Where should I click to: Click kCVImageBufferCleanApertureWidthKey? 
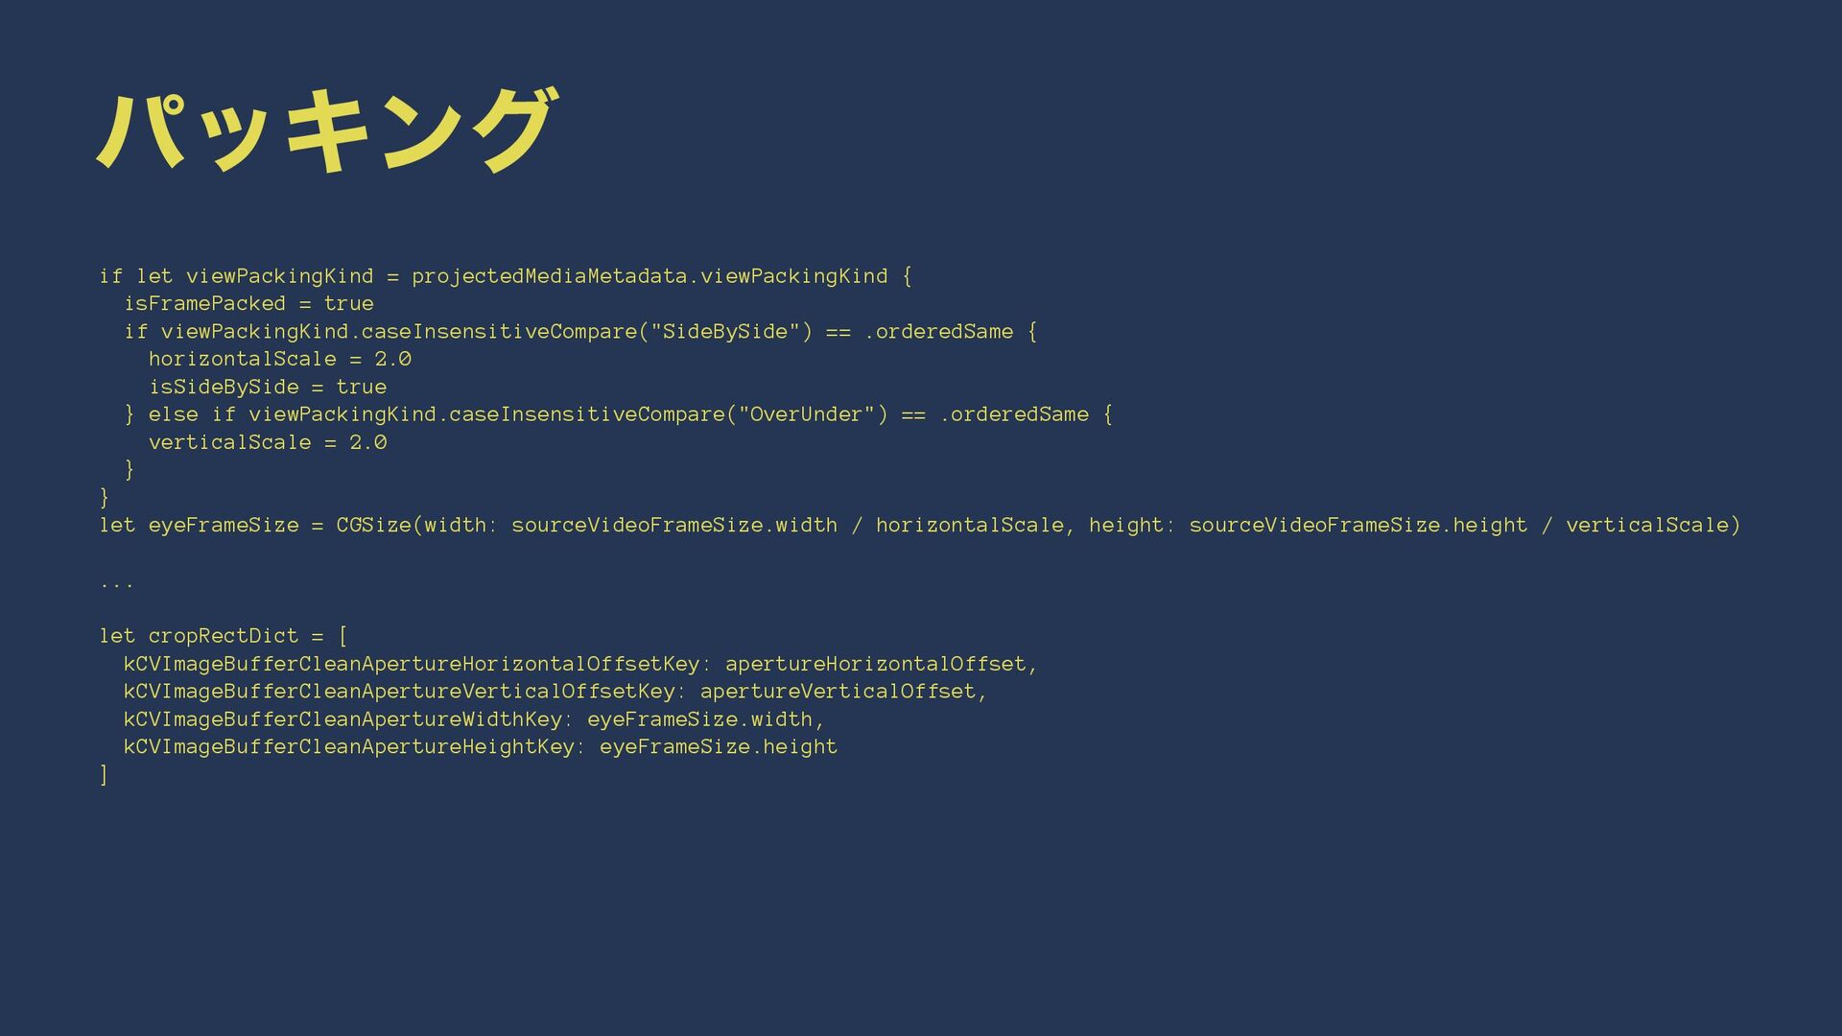click(x=342, y=719)
